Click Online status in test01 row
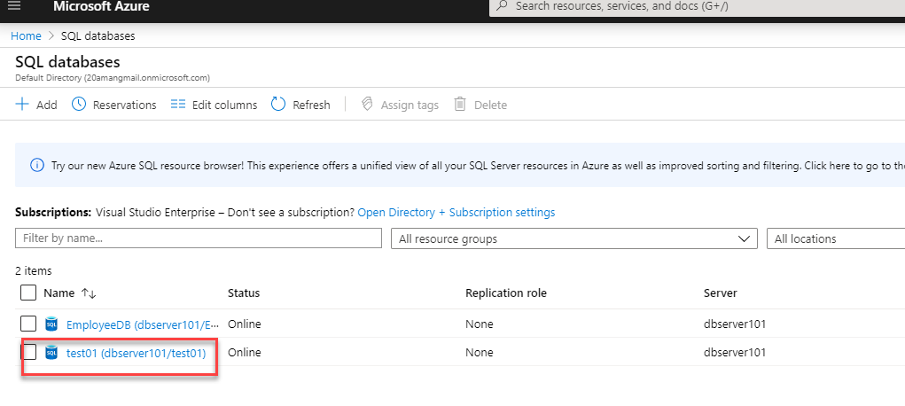 click(x=244, y=352)
